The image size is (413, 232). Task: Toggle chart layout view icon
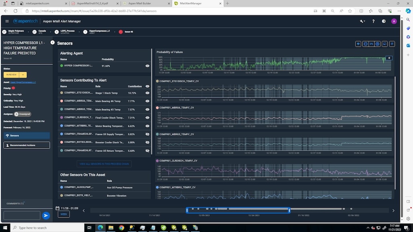385,44
